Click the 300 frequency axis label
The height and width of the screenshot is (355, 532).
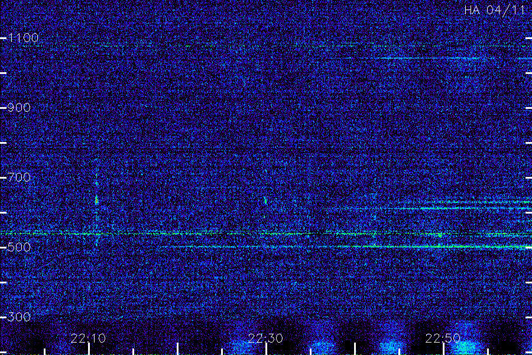19,317
